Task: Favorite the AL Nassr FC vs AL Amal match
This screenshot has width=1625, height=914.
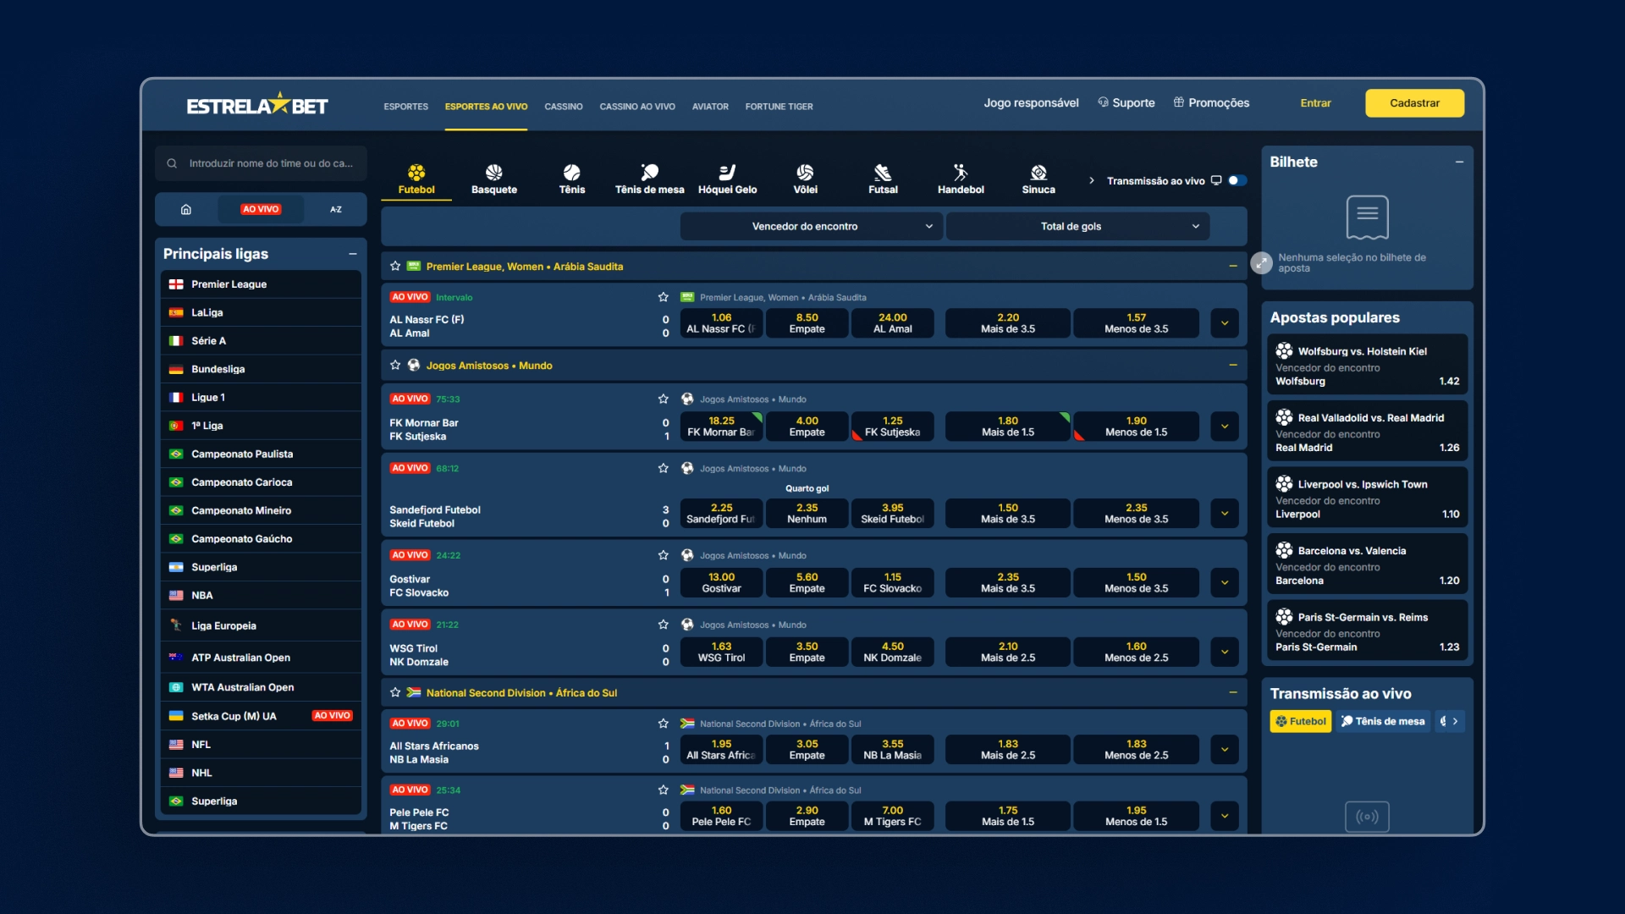Action: 664,297
